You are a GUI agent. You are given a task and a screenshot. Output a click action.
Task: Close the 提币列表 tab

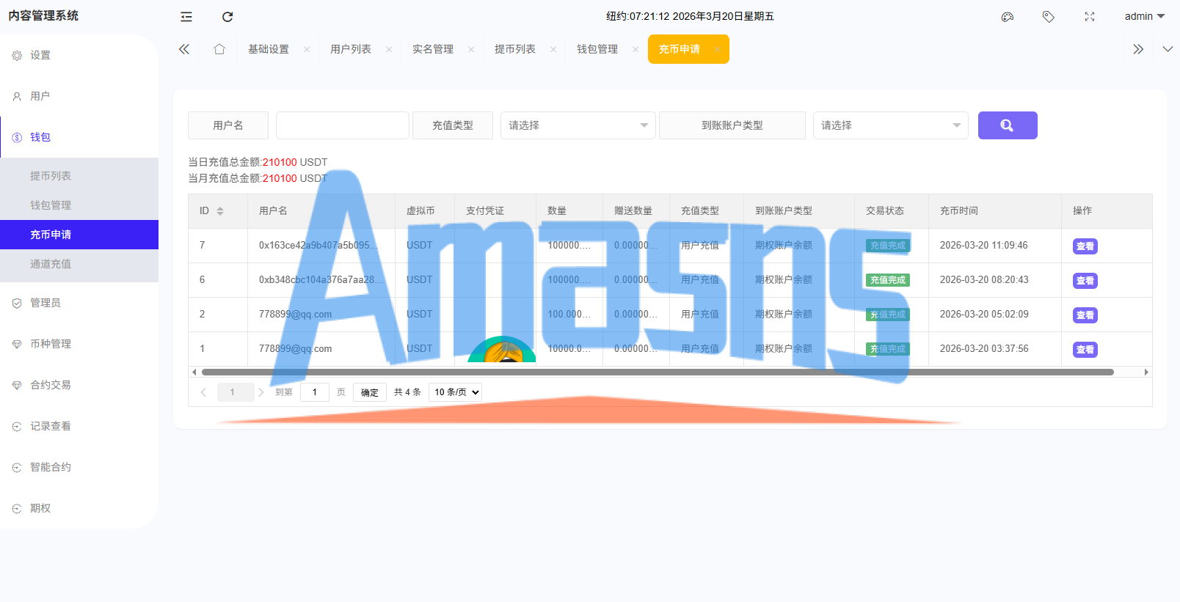tap(553, 49)
